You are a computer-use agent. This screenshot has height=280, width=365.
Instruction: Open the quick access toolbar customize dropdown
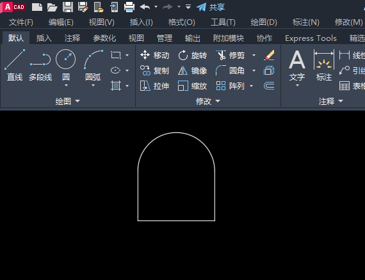[188, 7]
